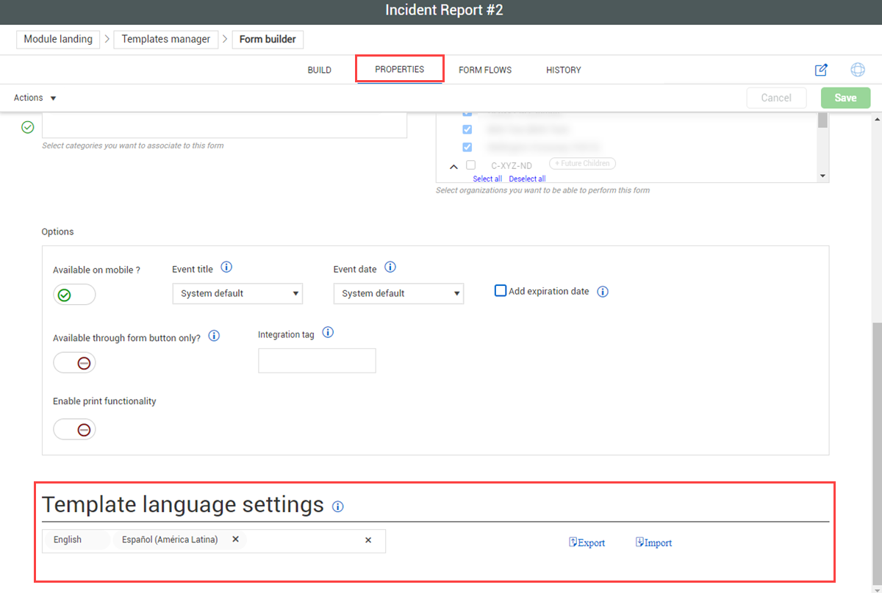882x593 pixels.
Task: Show info for Add expiration date
Action: [603, 292]
